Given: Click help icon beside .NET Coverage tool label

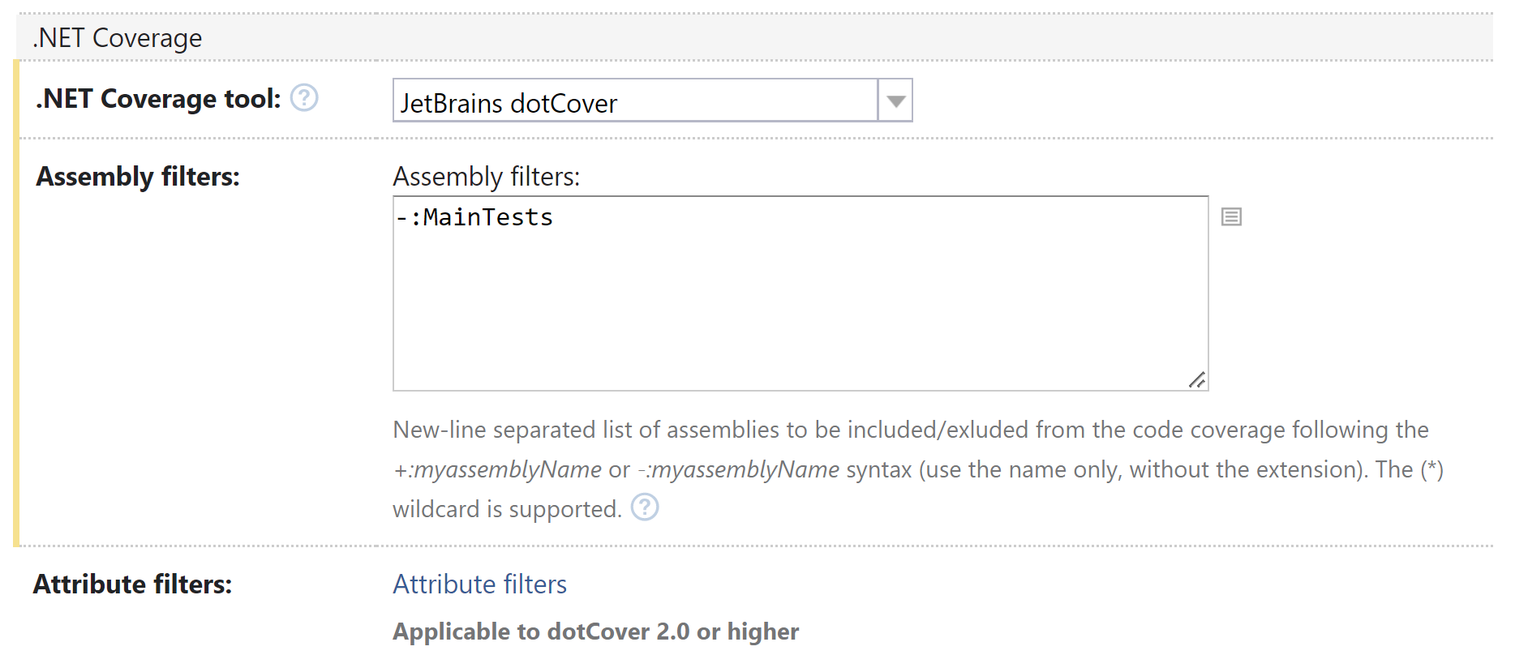Looking at the screenshot, I should 304,98.
